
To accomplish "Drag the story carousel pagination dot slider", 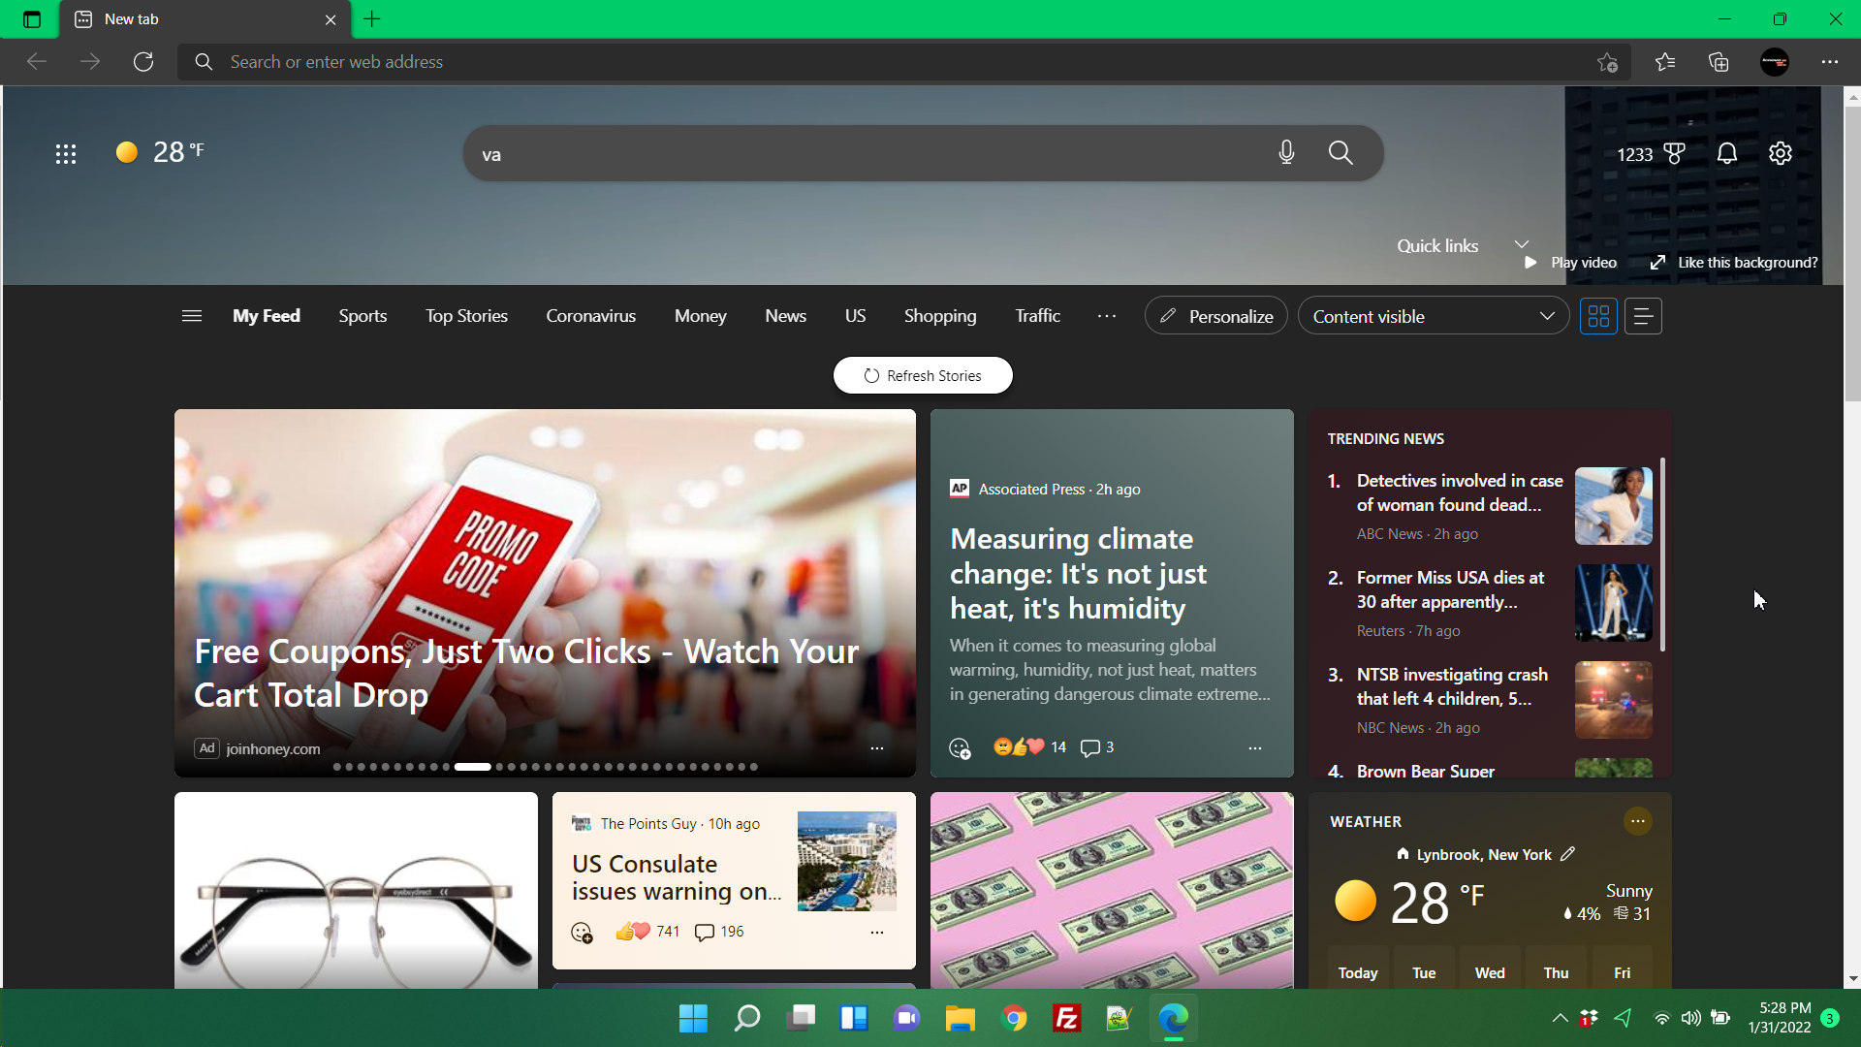I will coord(473,766).
